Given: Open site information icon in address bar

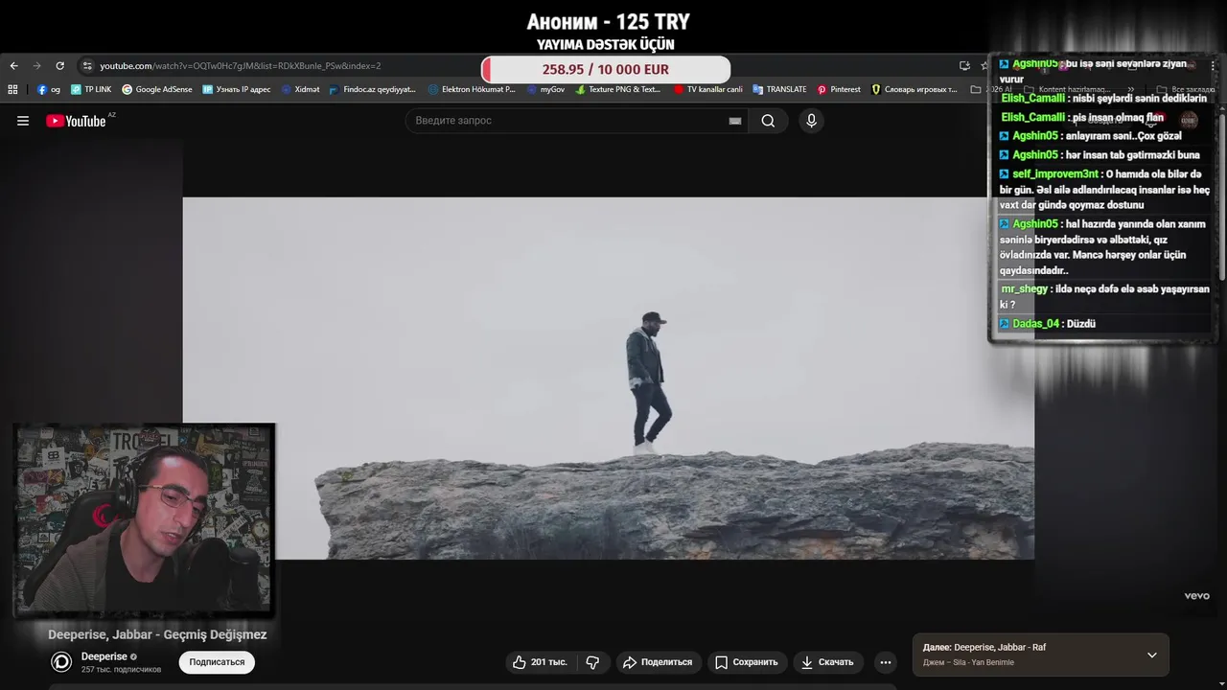Looking at the screenshot, I should coord(87,66).
